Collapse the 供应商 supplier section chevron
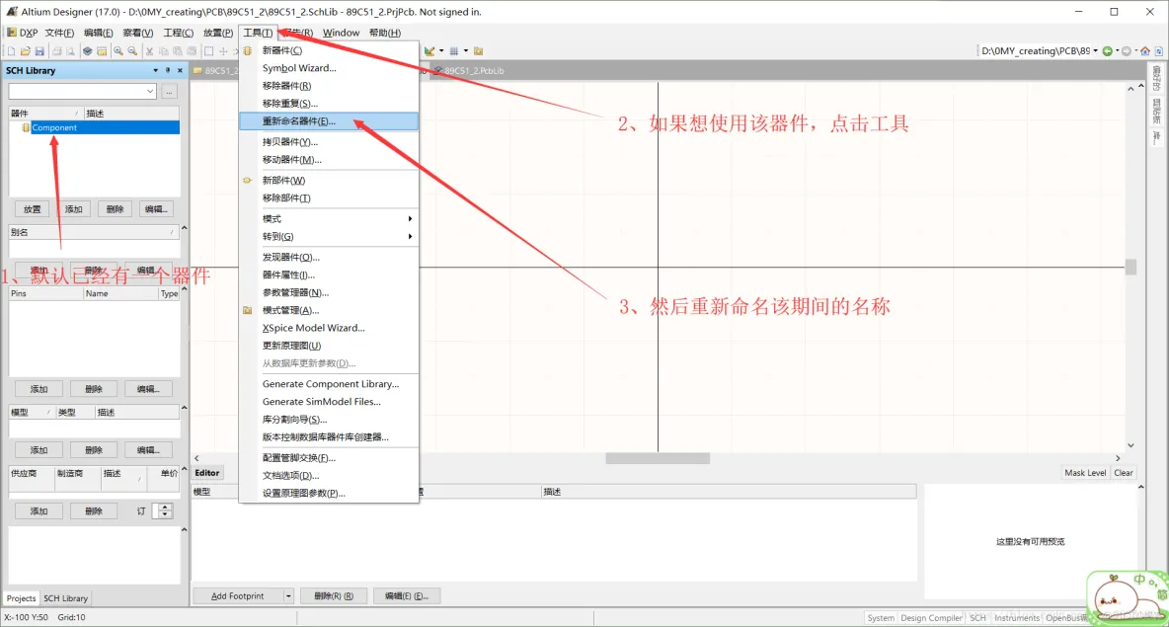The height and width of the screenshot is (627, 1169). pyautogui.click(x=185, y=469)
